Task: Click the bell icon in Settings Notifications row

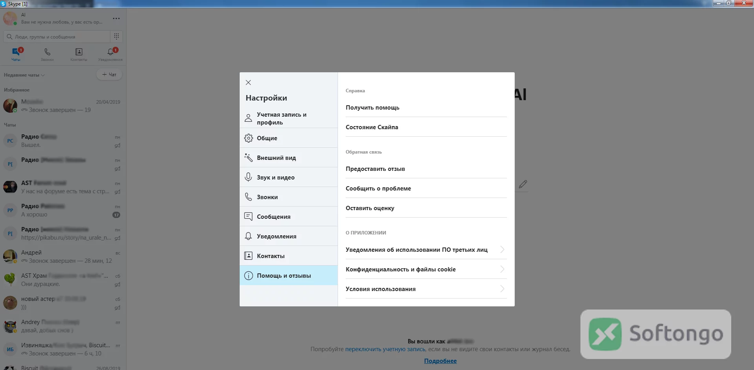Action: tap(248, 236)
